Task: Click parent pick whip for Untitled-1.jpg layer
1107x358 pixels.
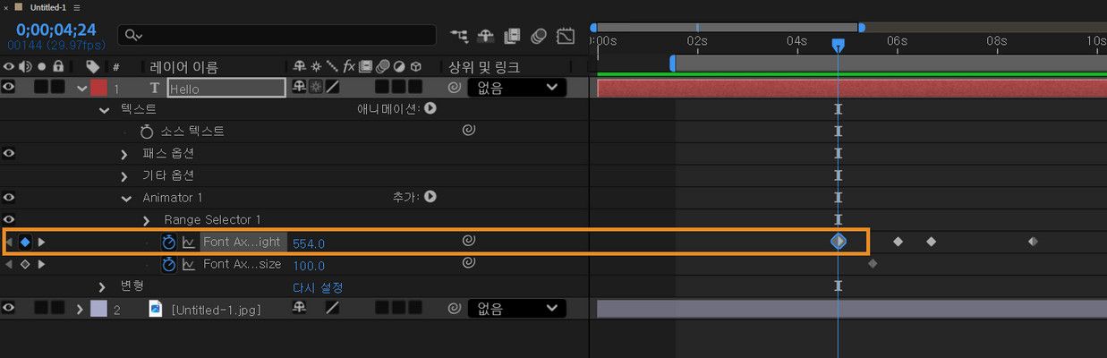Action: pyautogui.click(x=454, y=309)
